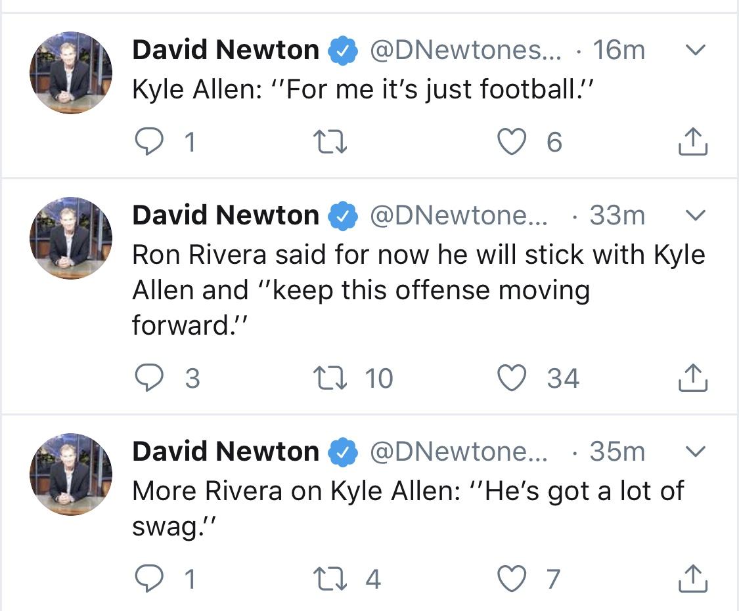Viewport: 739px width, 611px height.
Task: Open the @DNewtone handle on the 35m tweet
Action: [459, 452]
